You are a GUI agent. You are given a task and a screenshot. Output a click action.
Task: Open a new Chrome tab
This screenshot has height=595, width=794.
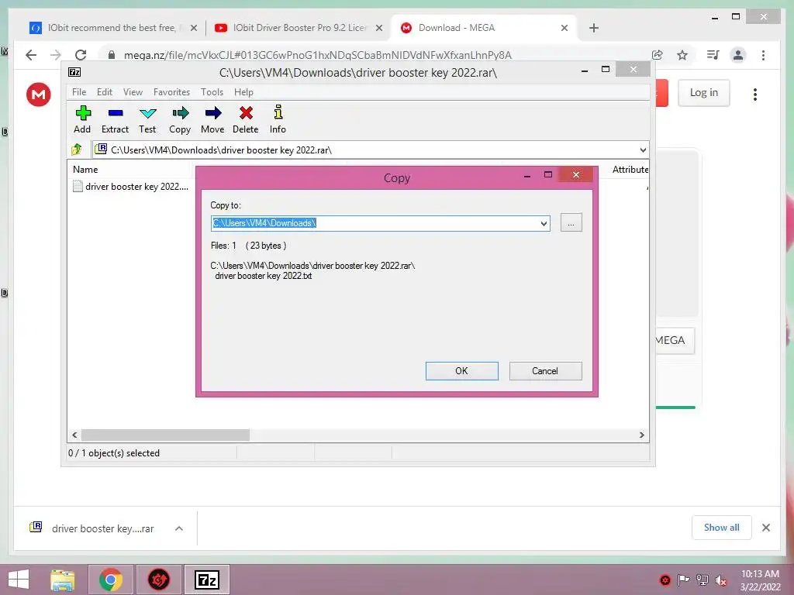point(594,28)
